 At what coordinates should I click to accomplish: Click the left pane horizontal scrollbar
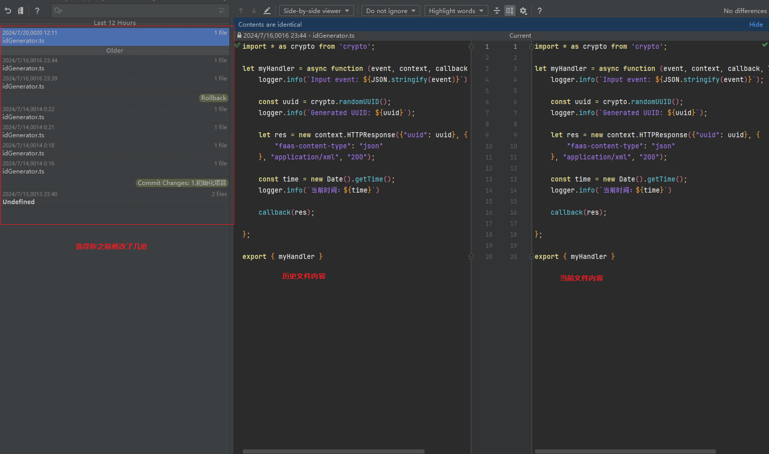pyautogui.click(x=333, y=451)
